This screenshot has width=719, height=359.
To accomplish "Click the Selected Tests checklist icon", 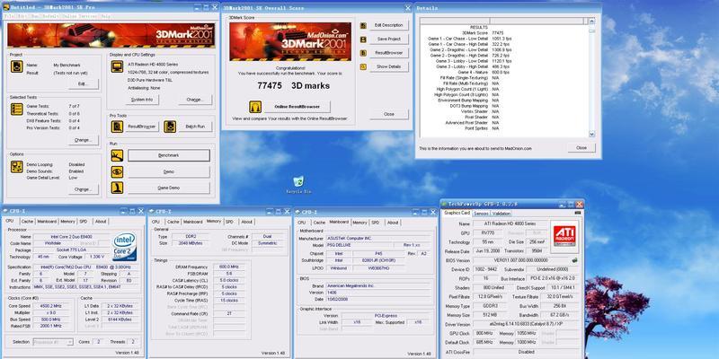I will (x=16, y=109).
